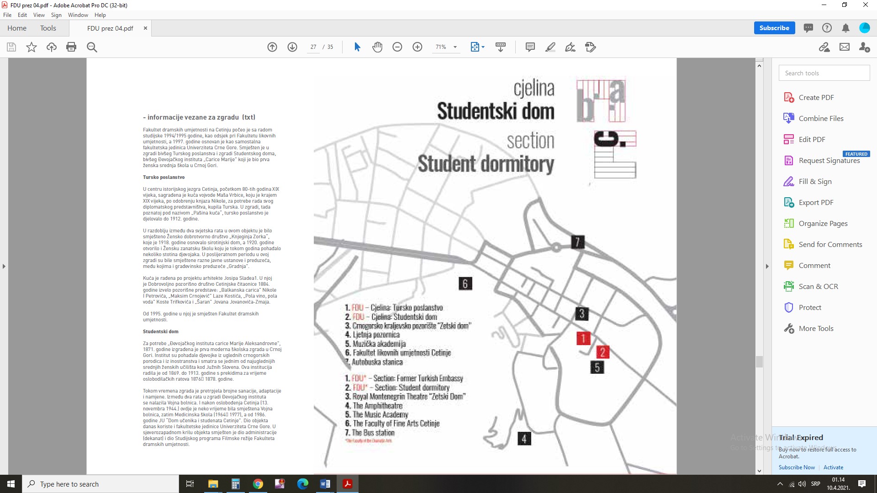877x493 pixels.
Task: Open the find text magnifier
Action: tap(92, 47)
